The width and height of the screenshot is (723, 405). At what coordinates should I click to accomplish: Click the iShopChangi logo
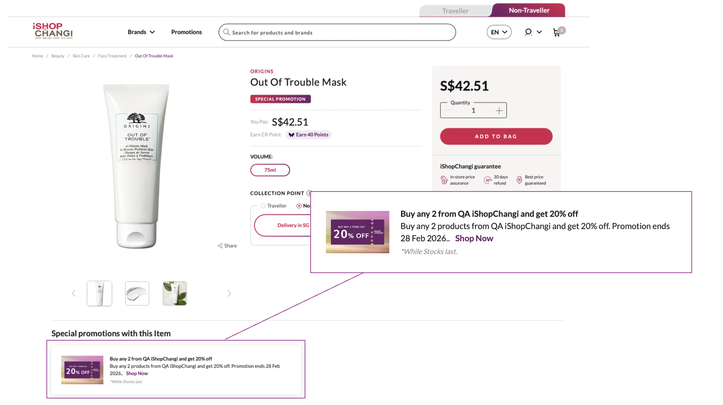(53, 31)
